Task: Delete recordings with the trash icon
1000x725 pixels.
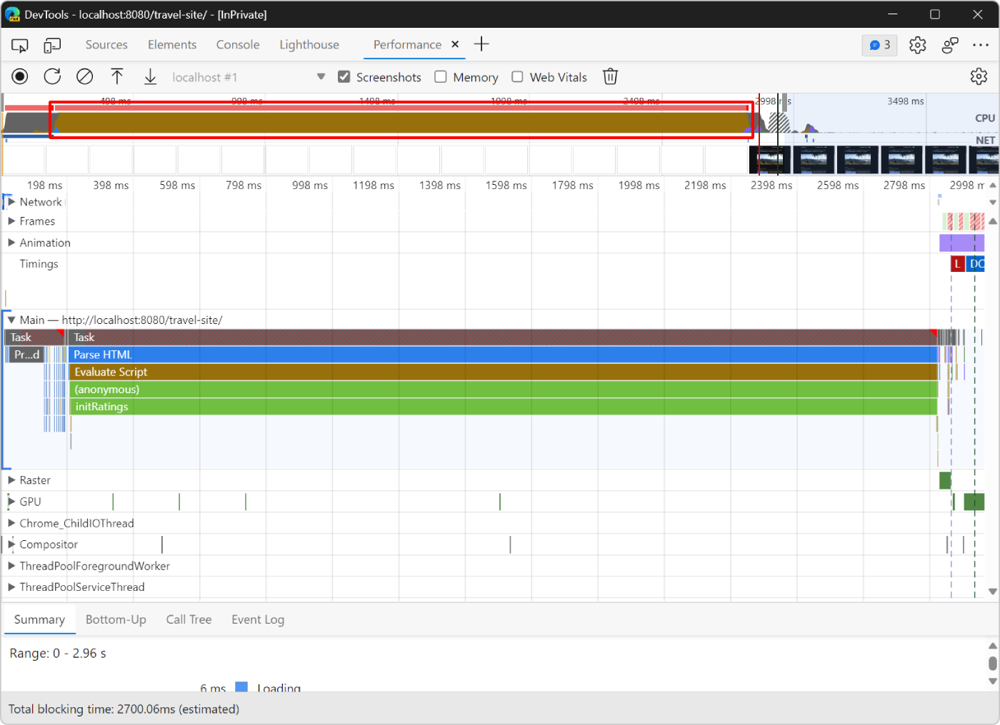Action: [610, 76]
